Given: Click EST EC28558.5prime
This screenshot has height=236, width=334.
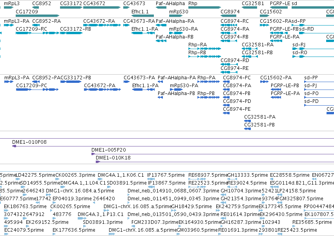Looking at the screenshot, I should (x=290, y=175).
